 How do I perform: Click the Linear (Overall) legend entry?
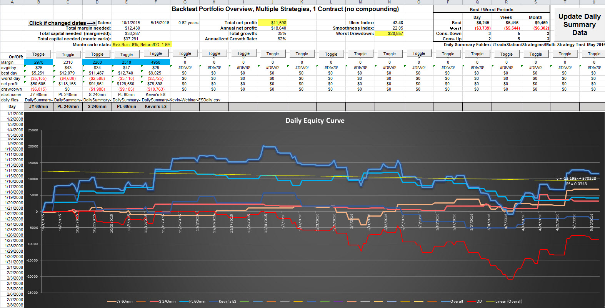pos(505,301)
